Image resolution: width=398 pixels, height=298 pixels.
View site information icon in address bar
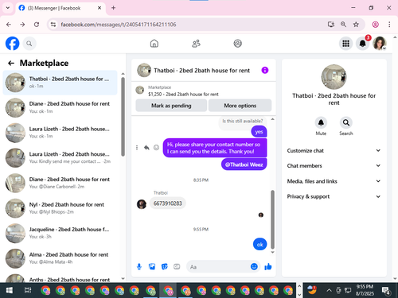click(x=53, y=25)
